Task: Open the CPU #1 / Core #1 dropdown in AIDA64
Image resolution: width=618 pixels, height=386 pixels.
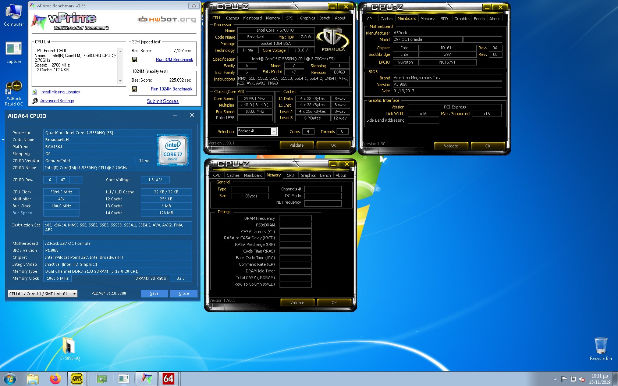Action: coord(43,294)
